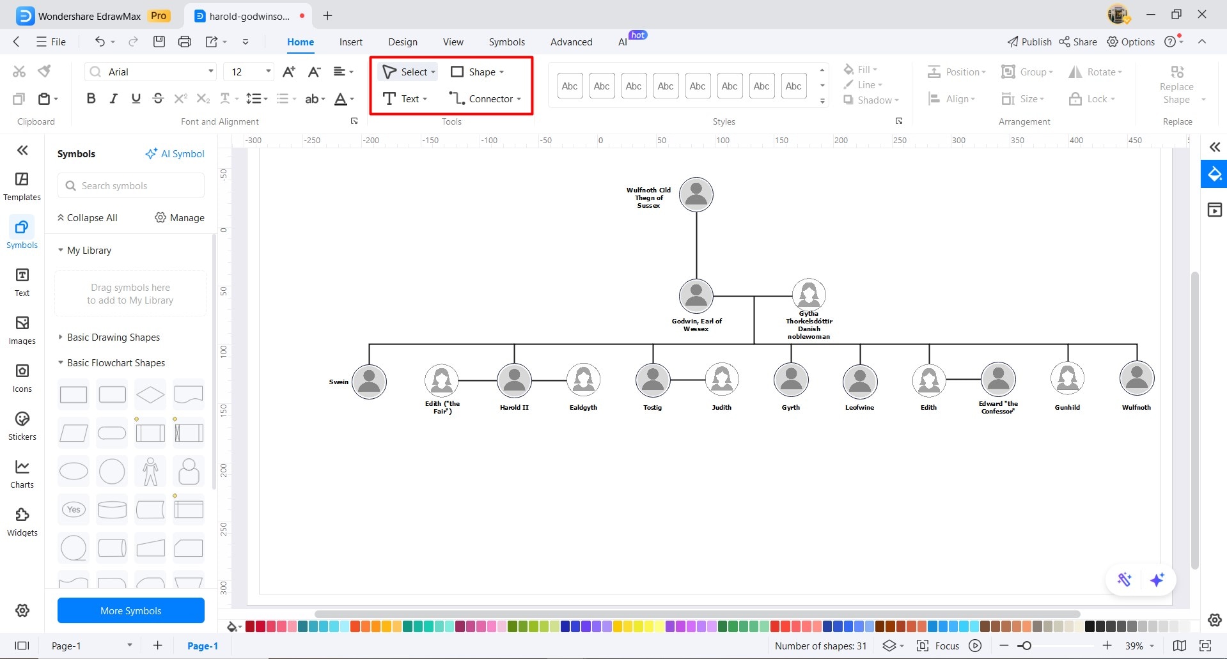Click the Widgets sidebar icon
1227x659 pixels.
(x=22, y=522)
